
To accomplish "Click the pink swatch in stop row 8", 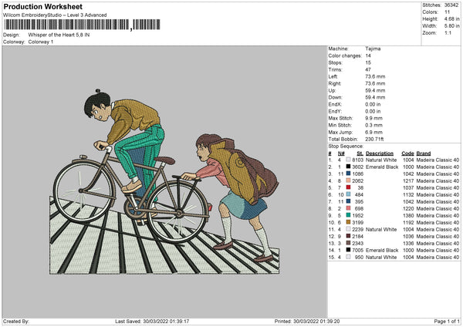I will [349, 209].
